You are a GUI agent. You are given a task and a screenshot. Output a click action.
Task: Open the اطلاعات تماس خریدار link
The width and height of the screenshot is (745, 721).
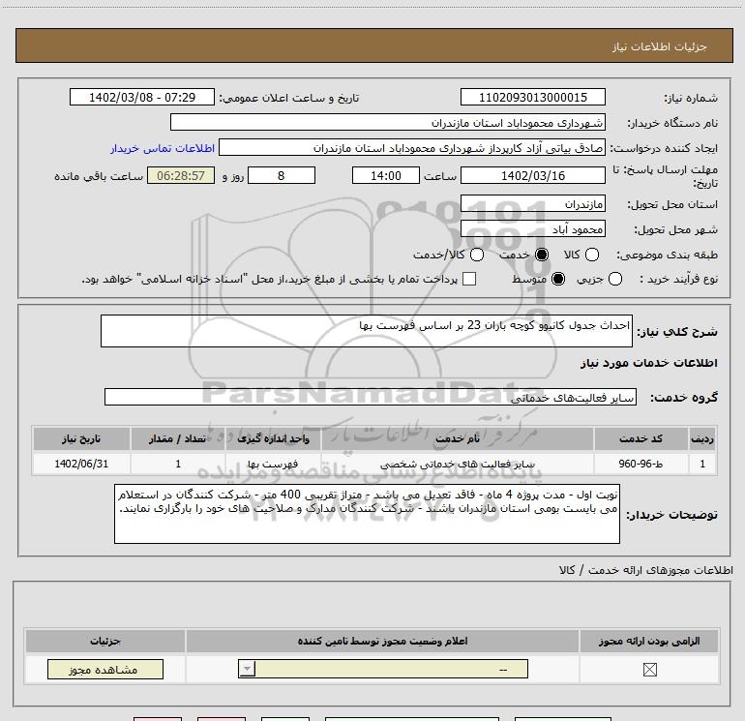click(163, 148)
